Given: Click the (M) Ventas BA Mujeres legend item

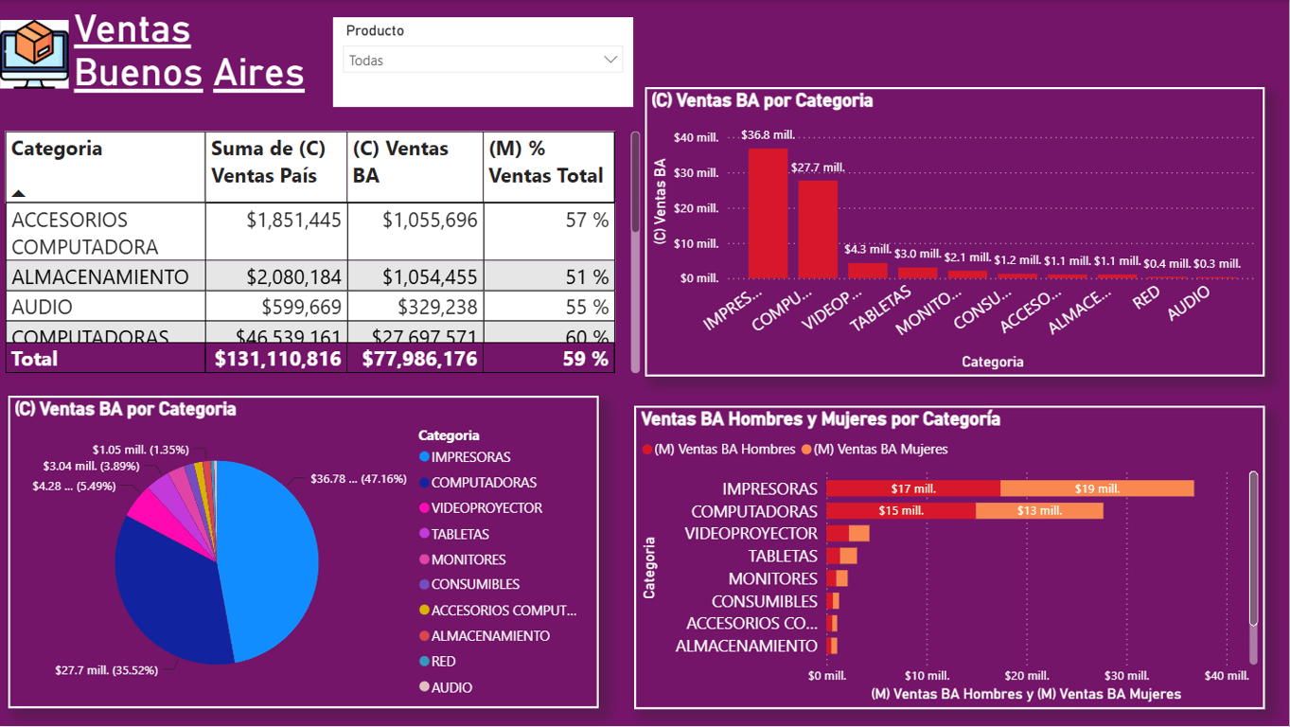Looking at the screenshot, I should (x=875, y=450).
